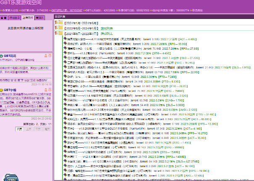Click the 2022年8月~2024年1月 folder icon
Viewport: 254px width, 181px height.
pyautogui.click(x=61, y=27)
